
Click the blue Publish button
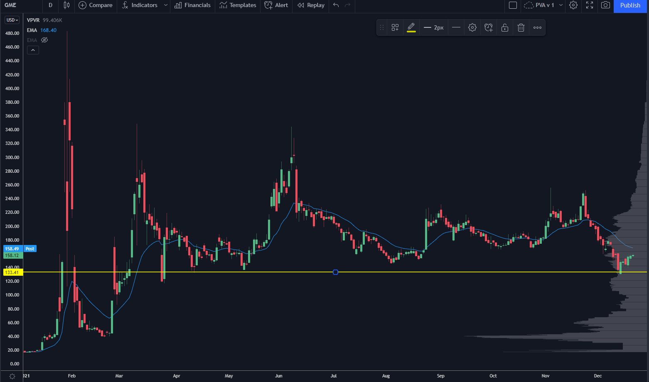630,5
